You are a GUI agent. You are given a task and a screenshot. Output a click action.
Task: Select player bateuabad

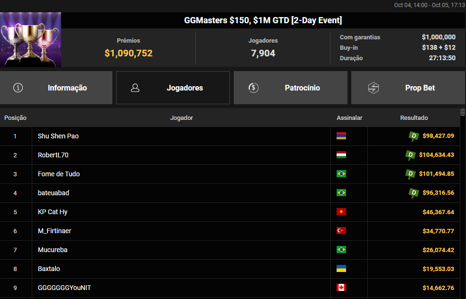pyautogui.click(x=54, y=193)
